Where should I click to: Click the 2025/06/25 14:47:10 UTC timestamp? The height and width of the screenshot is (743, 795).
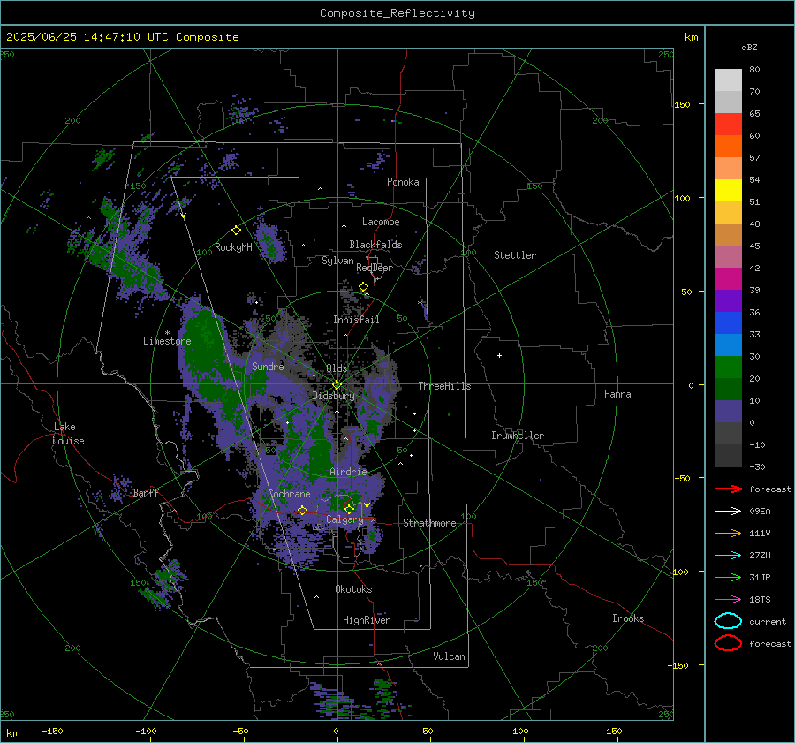coord(87,37)
